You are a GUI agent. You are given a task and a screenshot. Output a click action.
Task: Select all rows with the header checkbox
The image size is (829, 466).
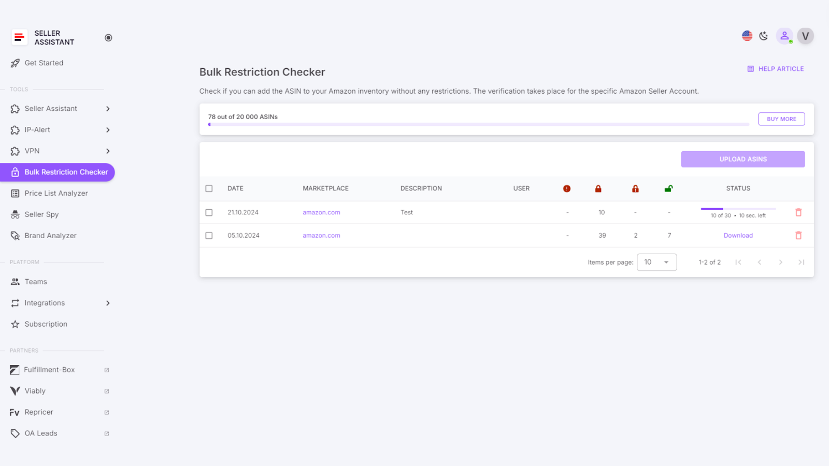click(209, 188)
